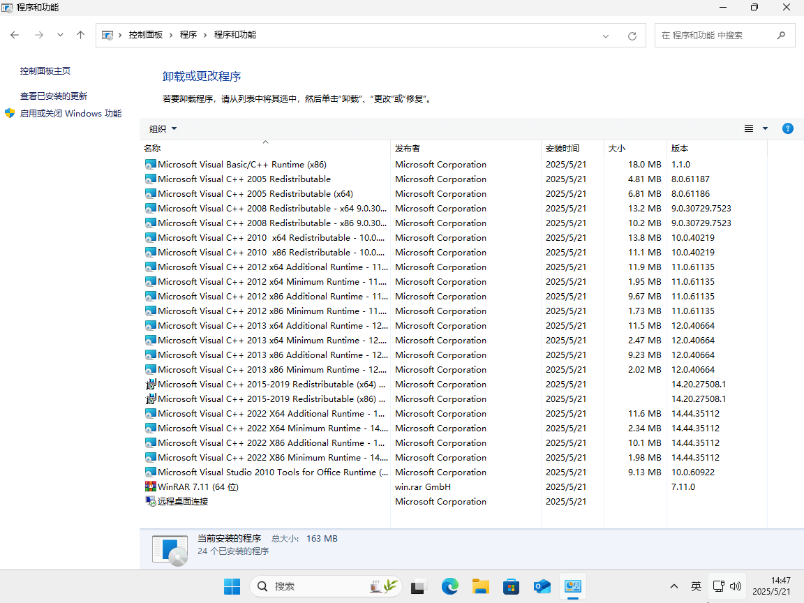
Task: Select Microsoft Visual C++ 2005 Redistributable (x64)
Action: click(255, 194)
